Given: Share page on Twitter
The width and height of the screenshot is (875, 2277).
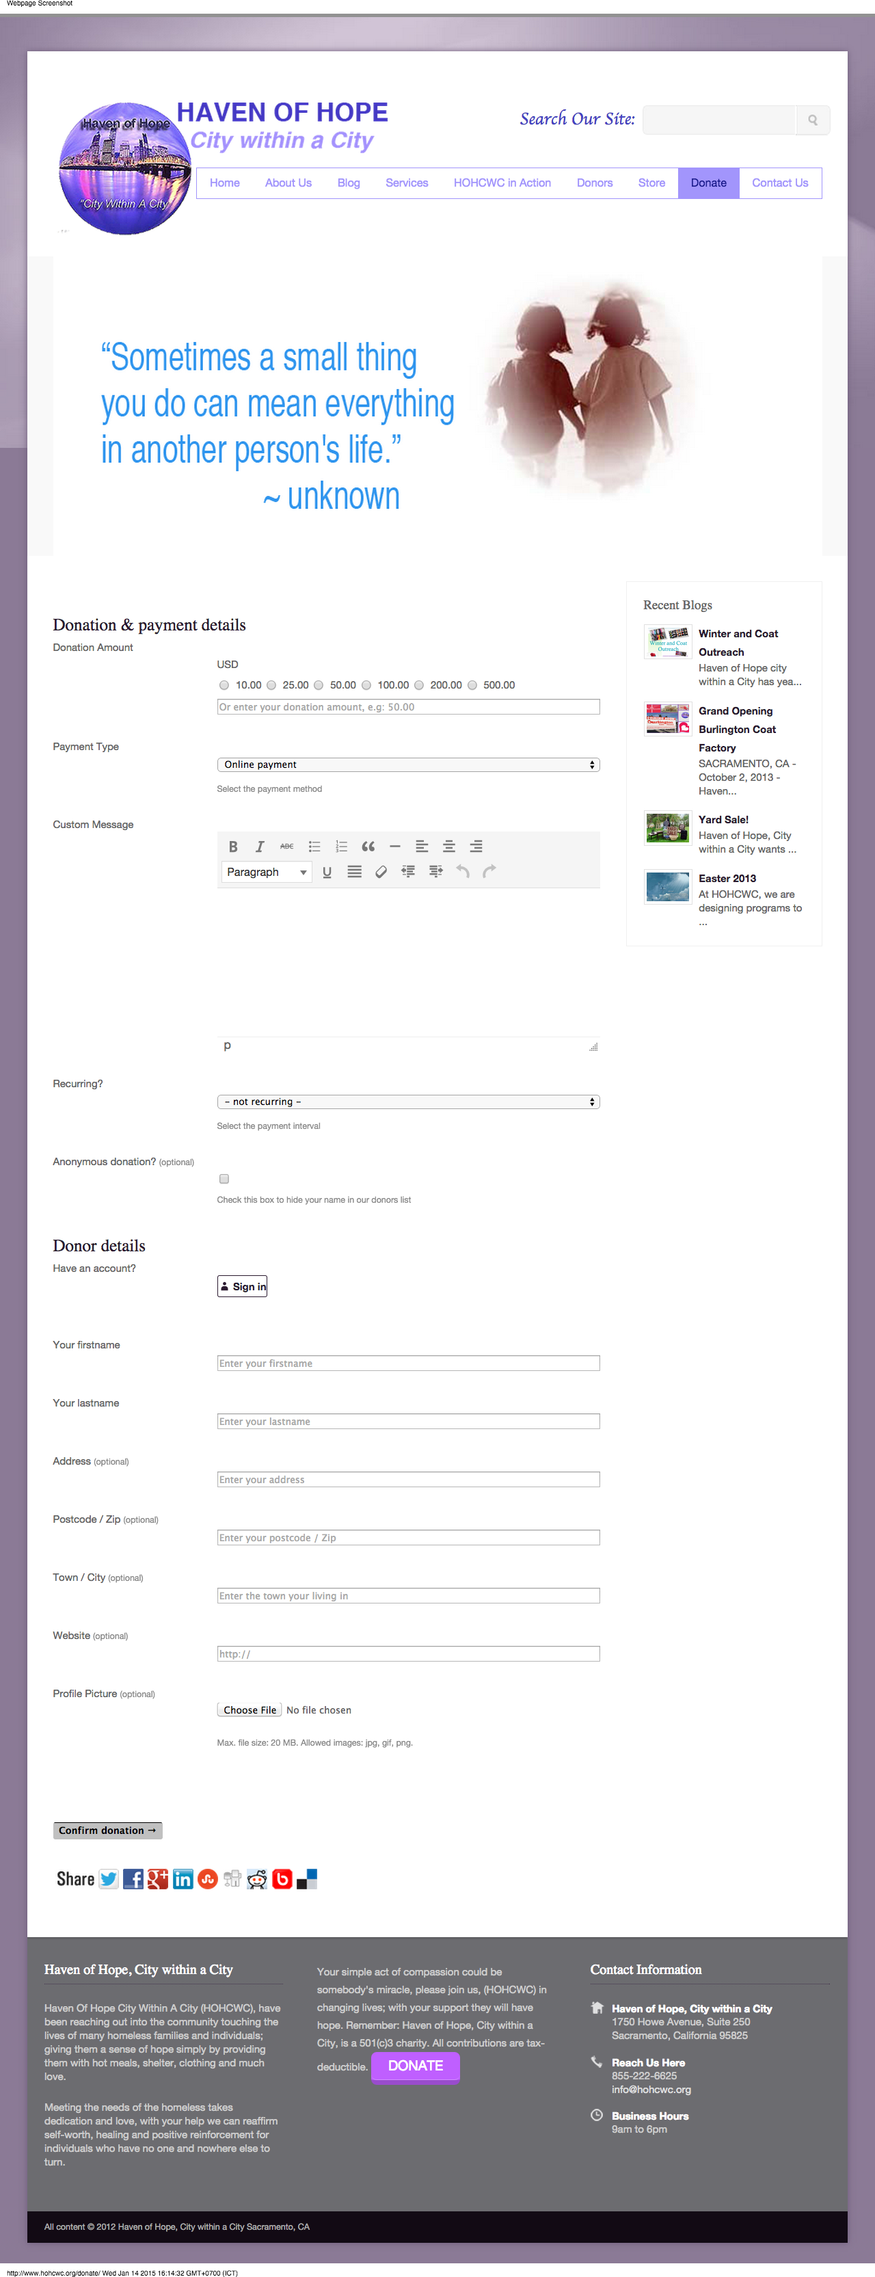Looking at the screenshot, I should pos(109,1878).
